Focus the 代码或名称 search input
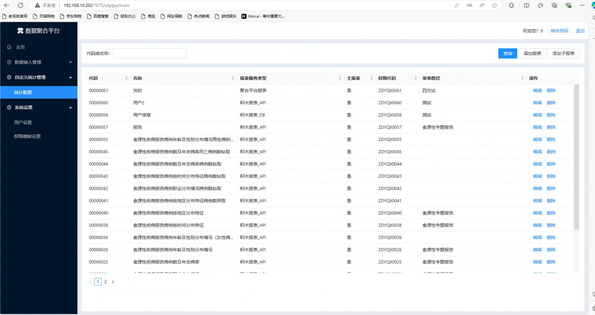Image resolution: width=595 pixels, height=315 pixels. click(x=149, y=54)
